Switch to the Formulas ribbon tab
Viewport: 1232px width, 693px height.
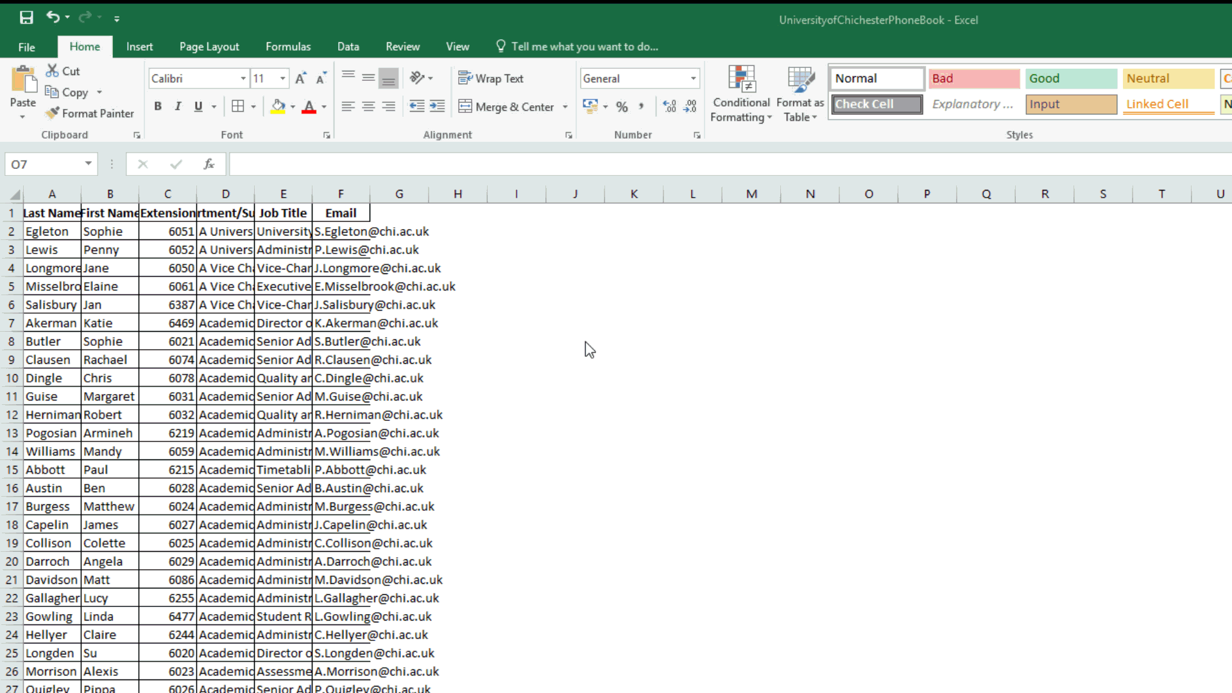[288, 46]
